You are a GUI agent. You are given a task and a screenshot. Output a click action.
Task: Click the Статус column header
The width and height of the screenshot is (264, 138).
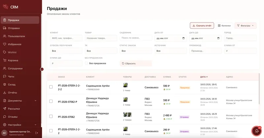tap(182, 77)
